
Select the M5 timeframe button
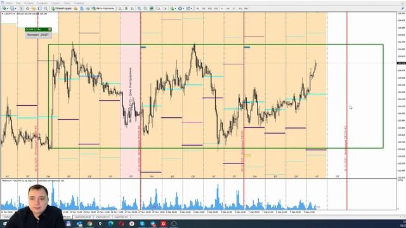[204, 8]
